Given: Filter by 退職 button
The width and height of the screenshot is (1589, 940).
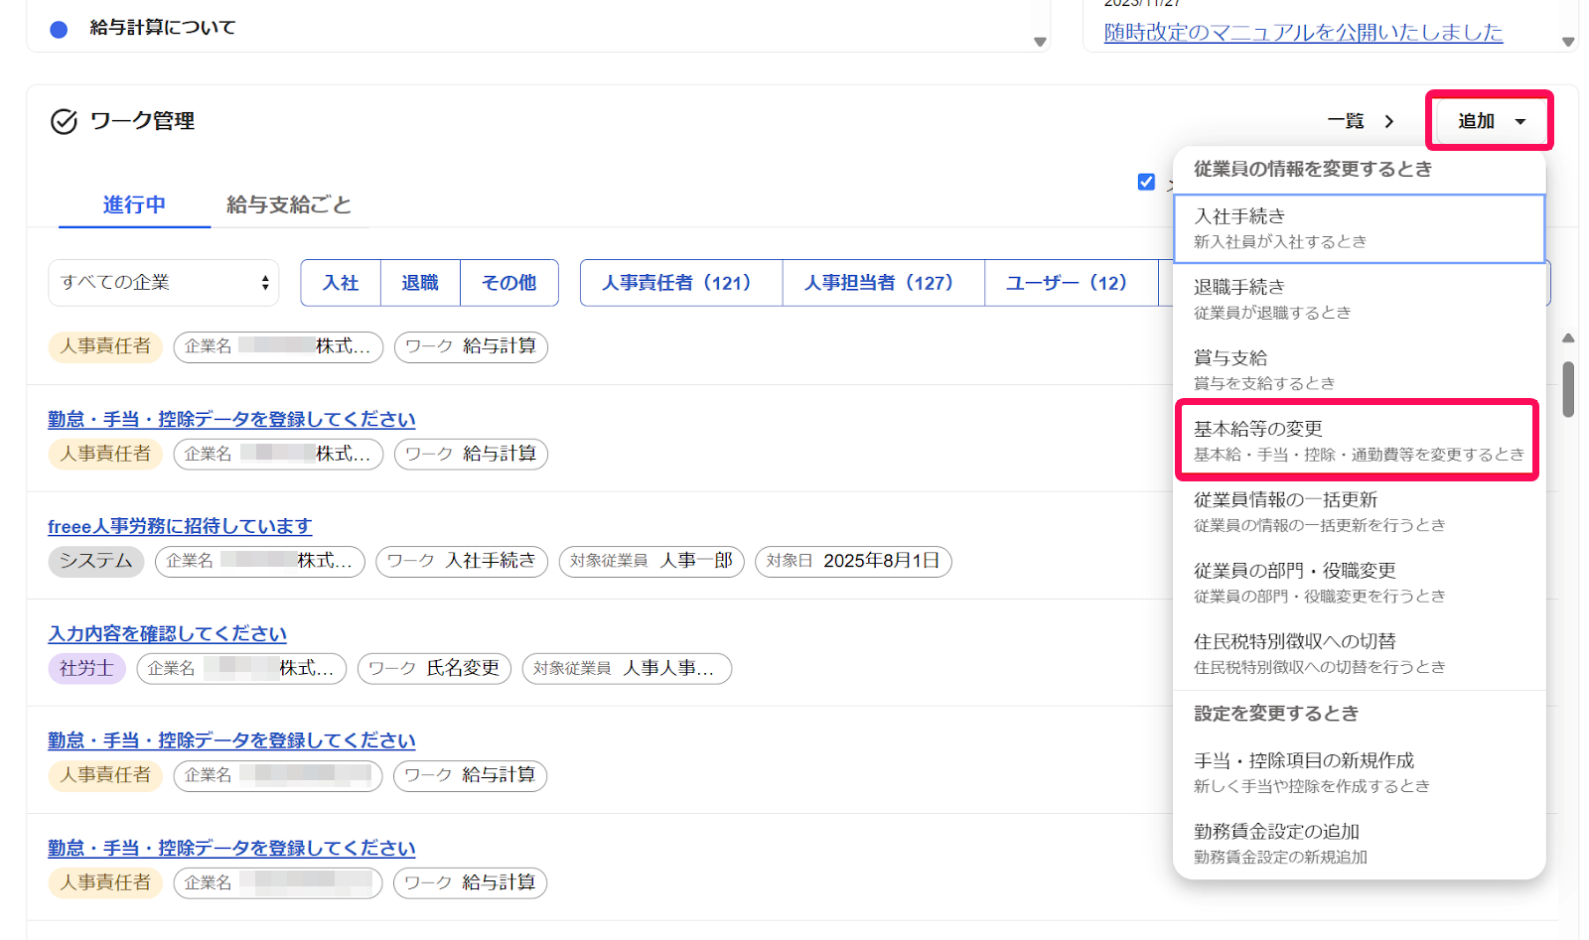Looking at the screenshot, I should (x=420, y=283).
